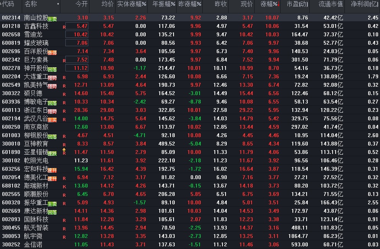This screenshot has width=380, height=249.
Task: Select stock code 300322 硕贝德
Action: point(11,94)
